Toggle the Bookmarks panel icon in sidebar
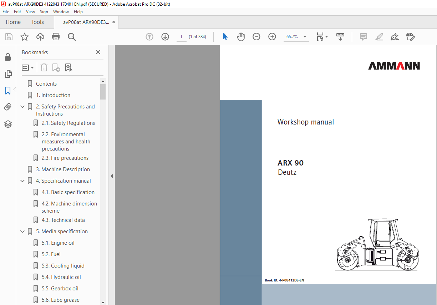This screenshot has height=305, width=437. click(8, 91)
